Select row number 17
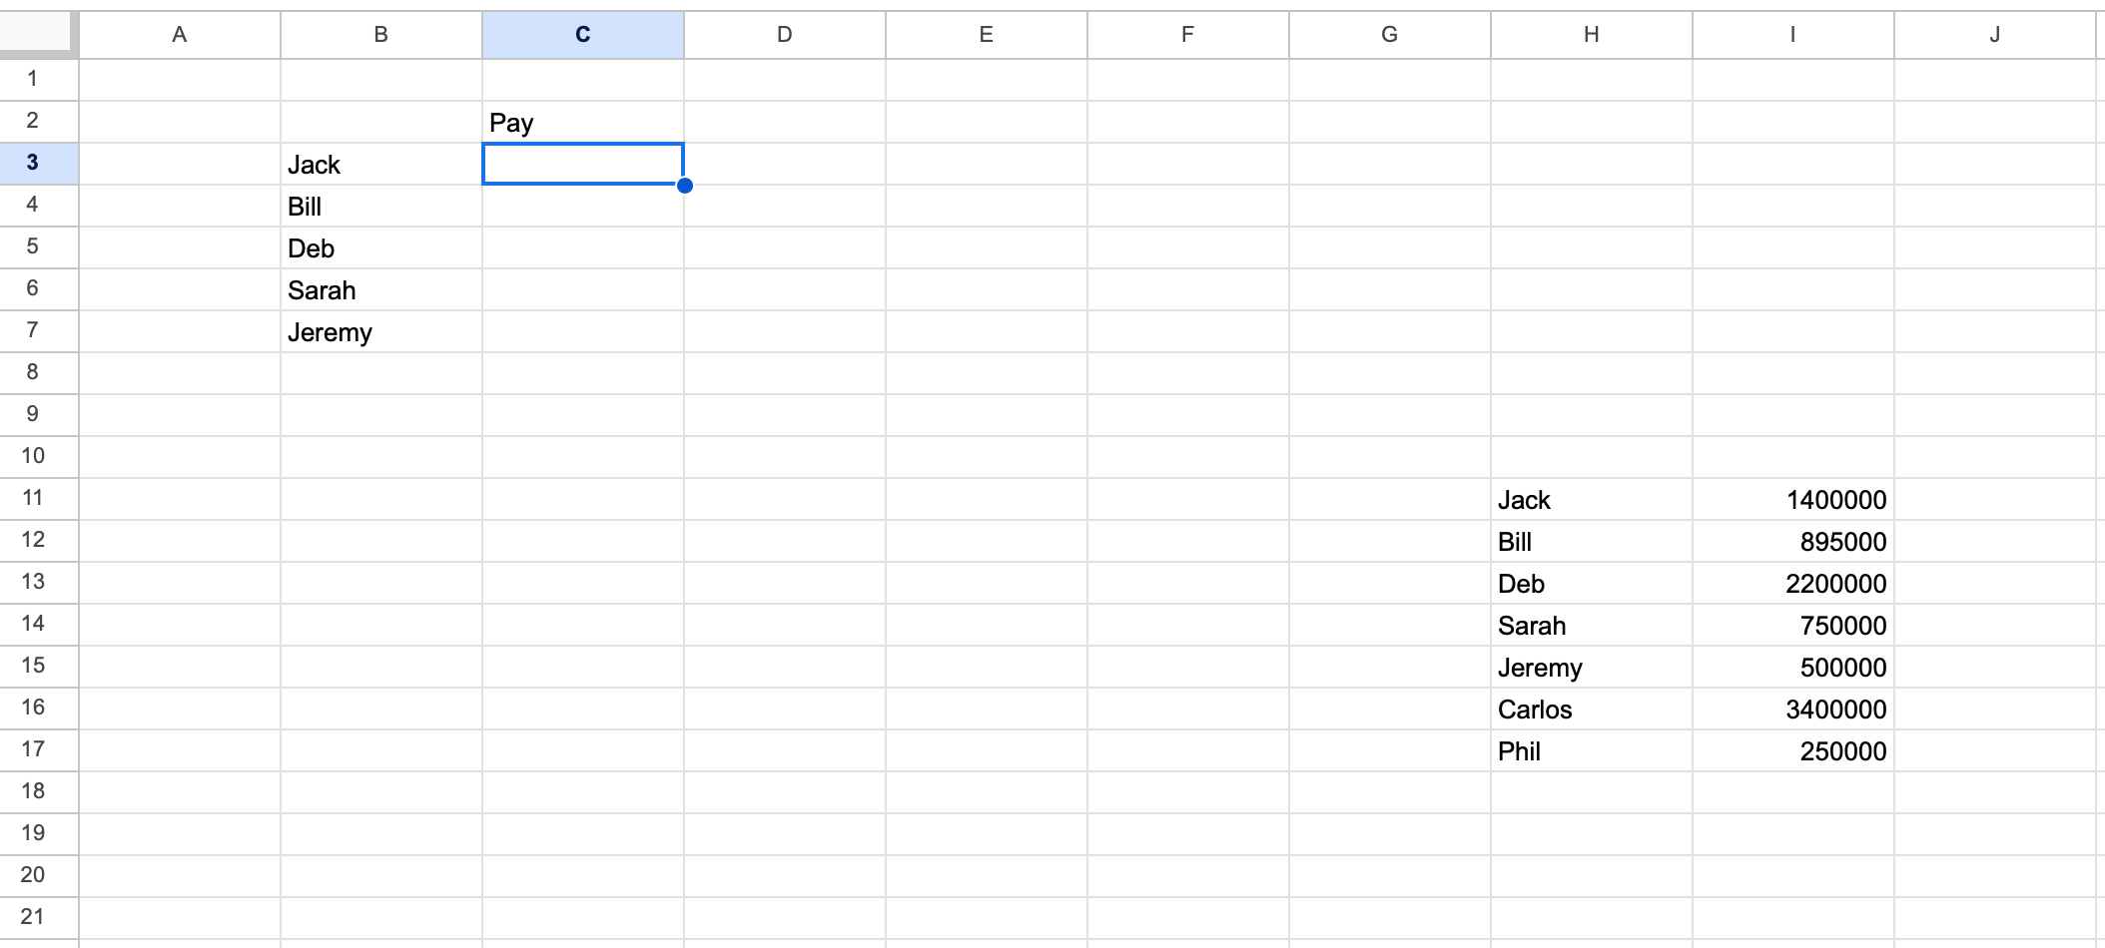Screen dimensions: 2105x948 click(x=37, y=751)
